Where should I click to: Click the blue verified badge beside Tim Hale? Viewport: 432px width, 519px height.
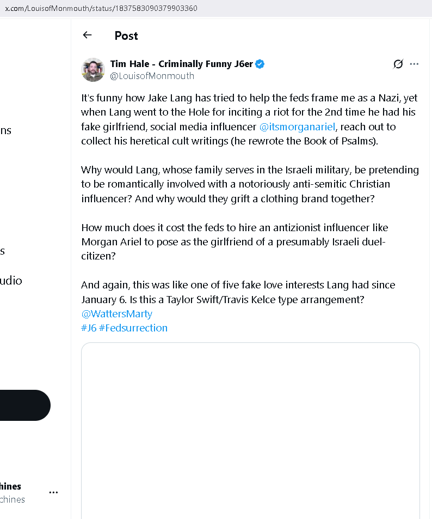coord(260,64)
